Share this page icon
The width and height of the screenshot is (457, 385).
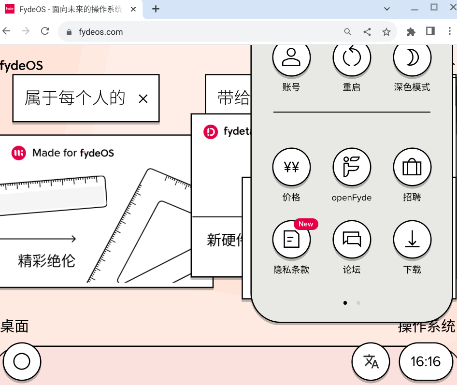pos(367,32)
